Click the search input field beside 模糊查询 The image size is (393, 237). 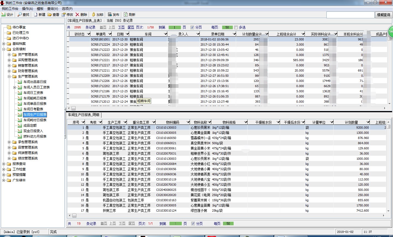point(350,15)
